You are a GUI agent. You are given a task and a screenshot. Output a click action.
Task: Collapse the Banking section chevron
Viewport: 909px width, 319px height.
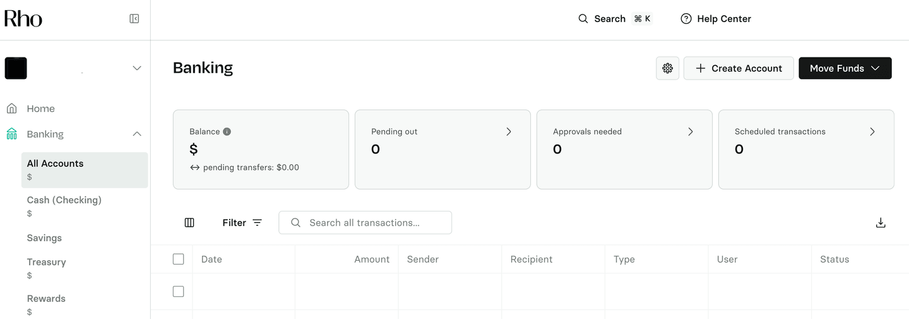(x=137, y=135)
